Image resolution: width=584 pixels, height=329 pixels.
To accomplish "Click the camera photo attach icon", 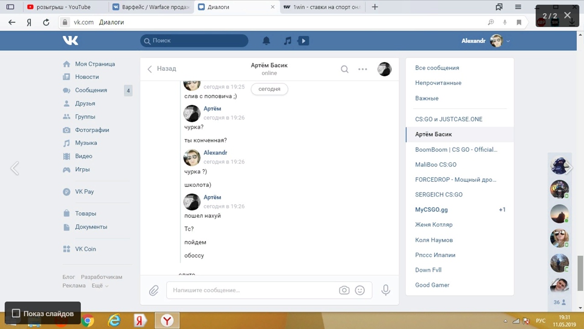I will pyautogui.click(x=344, y=290).
